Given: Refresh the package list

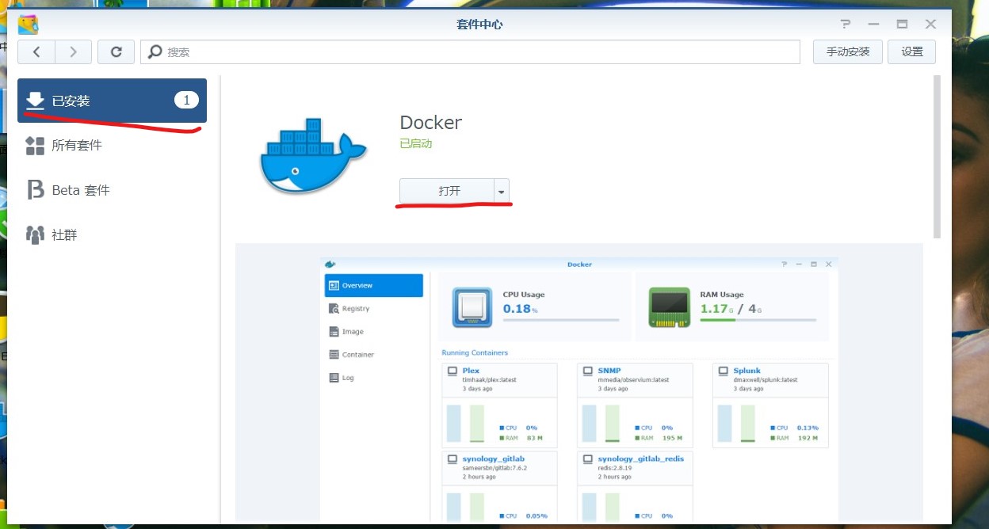Looking at the screenshot, I should (x=116, y=51).
